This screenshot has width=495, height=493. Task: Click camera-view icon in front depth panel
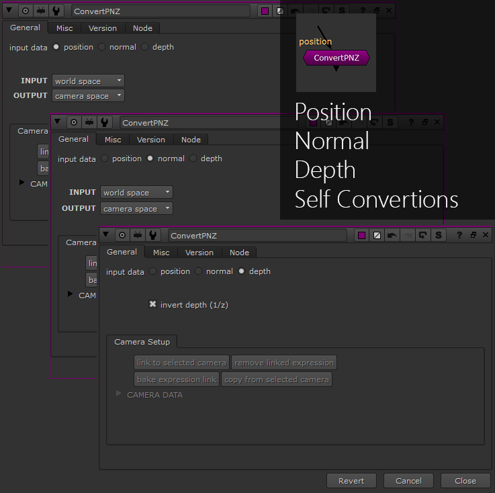point(137,235)
